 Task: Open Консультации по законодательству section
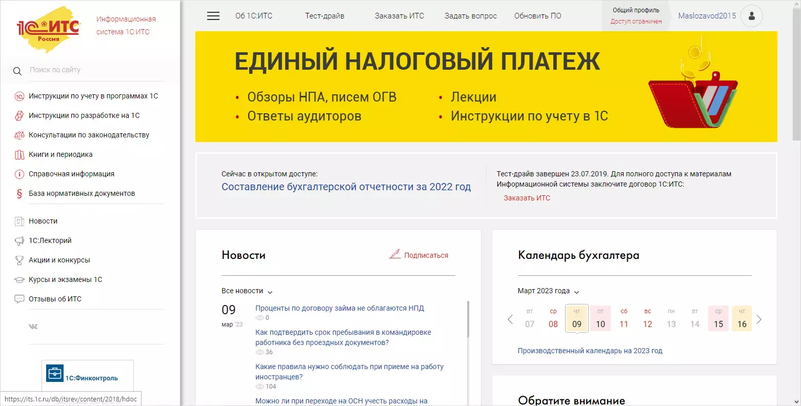tap(89, 135)
